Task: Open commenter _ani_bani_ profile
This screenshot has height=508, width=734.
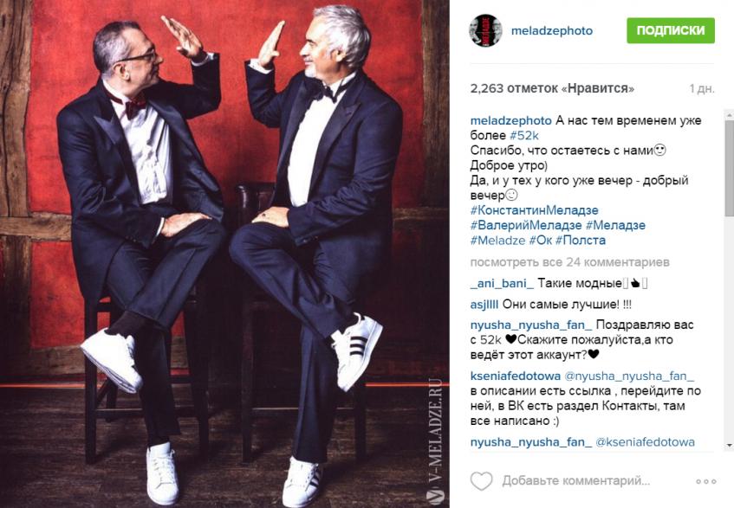Action: pyautogui.click(x=502, y=283)
